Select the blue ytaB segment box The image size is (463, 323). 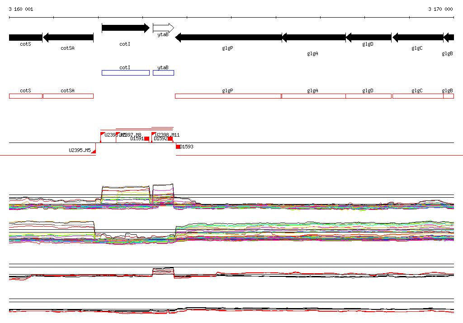pos(163,73)
